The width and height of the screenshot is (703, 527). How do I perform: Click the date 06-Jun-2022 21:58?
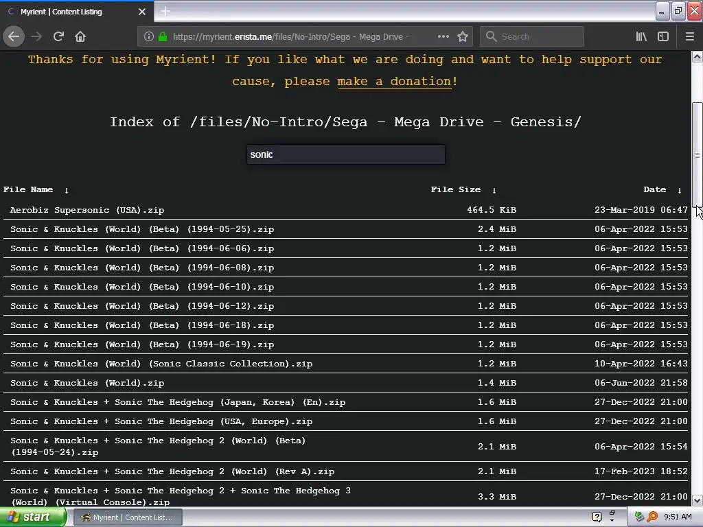coord(641,383)
